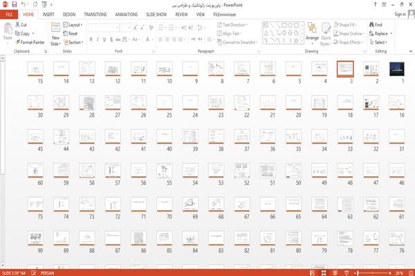Toggle Italic formatting
415x276 pixels.
coord(98,39)
